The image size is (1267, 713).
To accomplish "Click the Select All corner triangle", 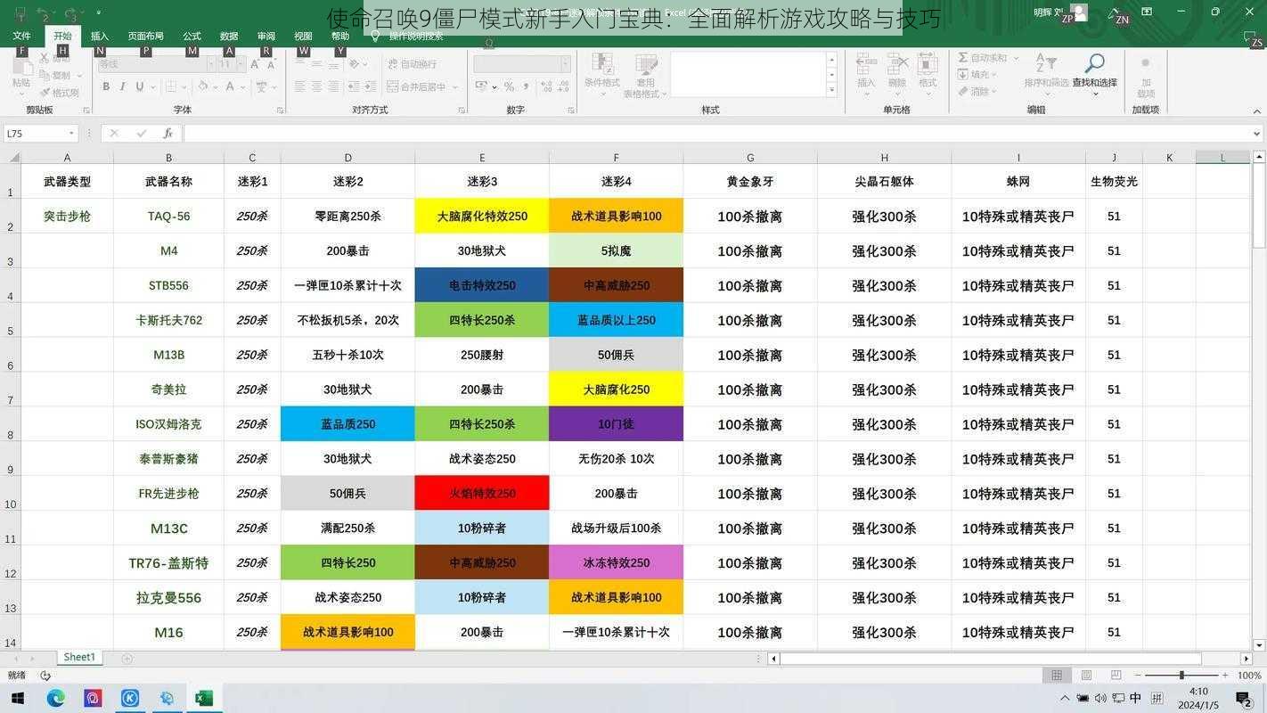I will point(13,157).
